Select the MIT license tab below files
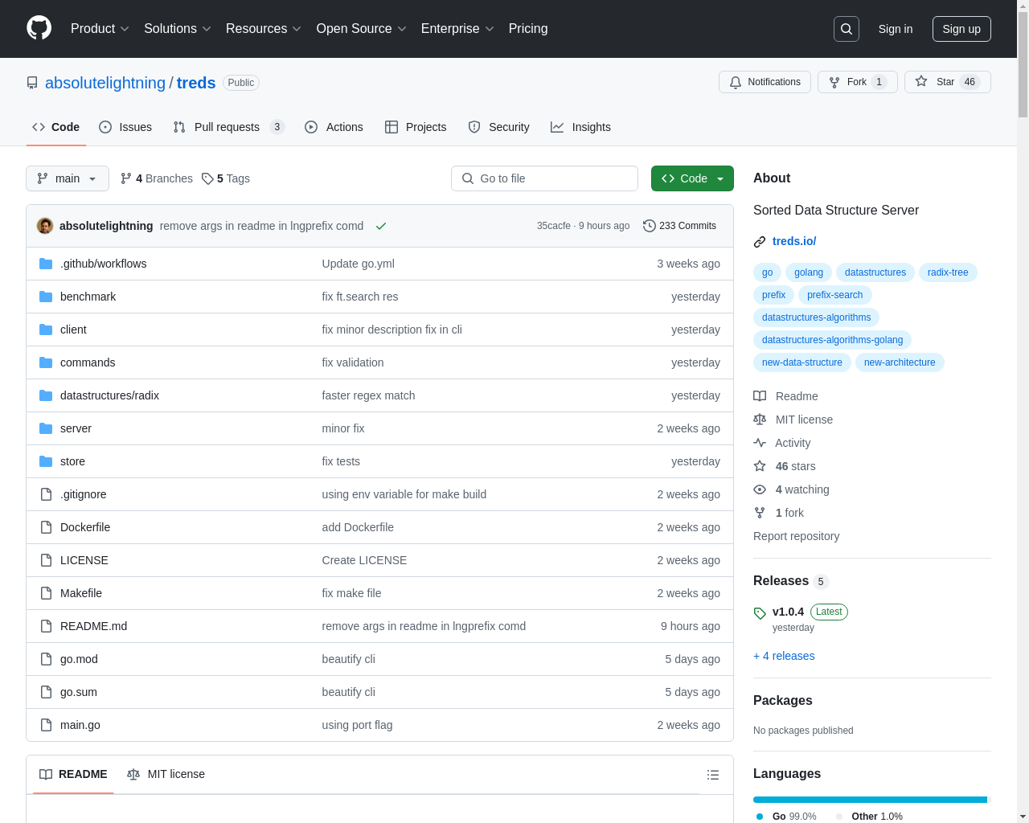 [x=166, y=774]
